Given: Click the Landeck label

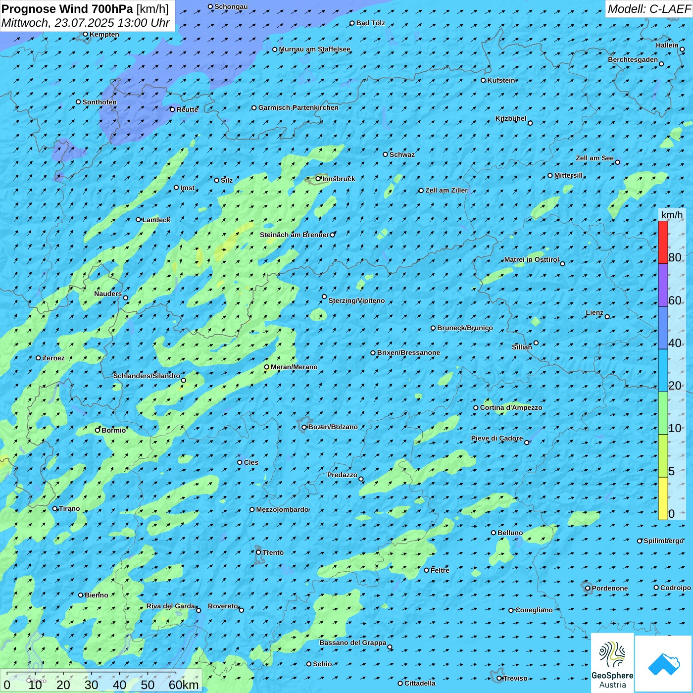Looking at the screenshot, I should pos(156,220).
